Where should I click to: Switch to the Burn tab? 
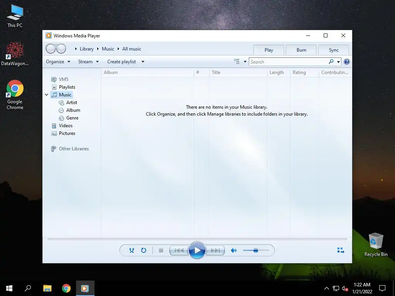click(x=301, y=50)
